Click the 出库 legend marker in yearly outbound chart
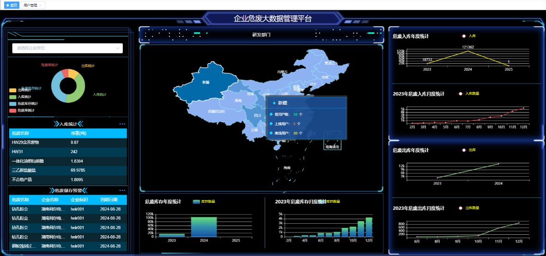Screen dimensions: 546x256 click(x=464, y=150)
